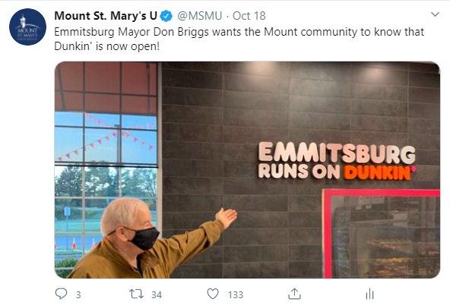Click the man's outstretched hand in photo
The image size is (450, 305).
click(x=227, y=217)
